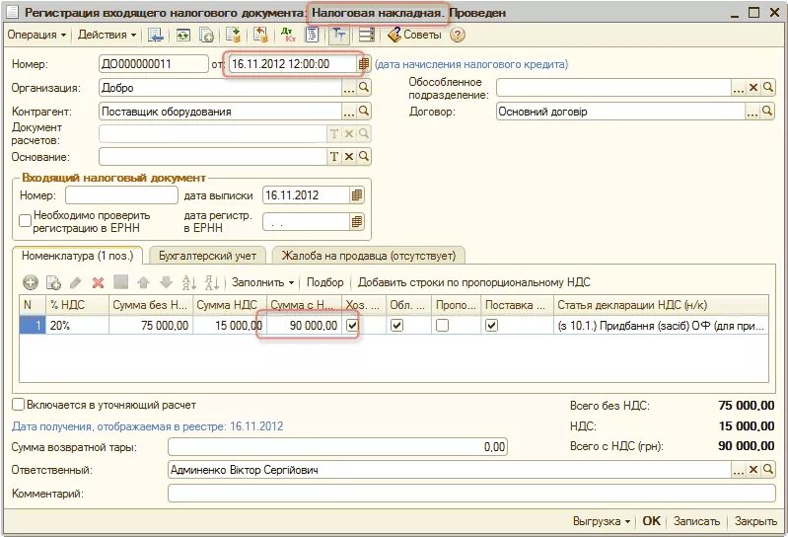Switch to the Номенклатура (1 поз.) tab
Image resolution: width=788 pixels, height=537 pixels.
[77, 256]
